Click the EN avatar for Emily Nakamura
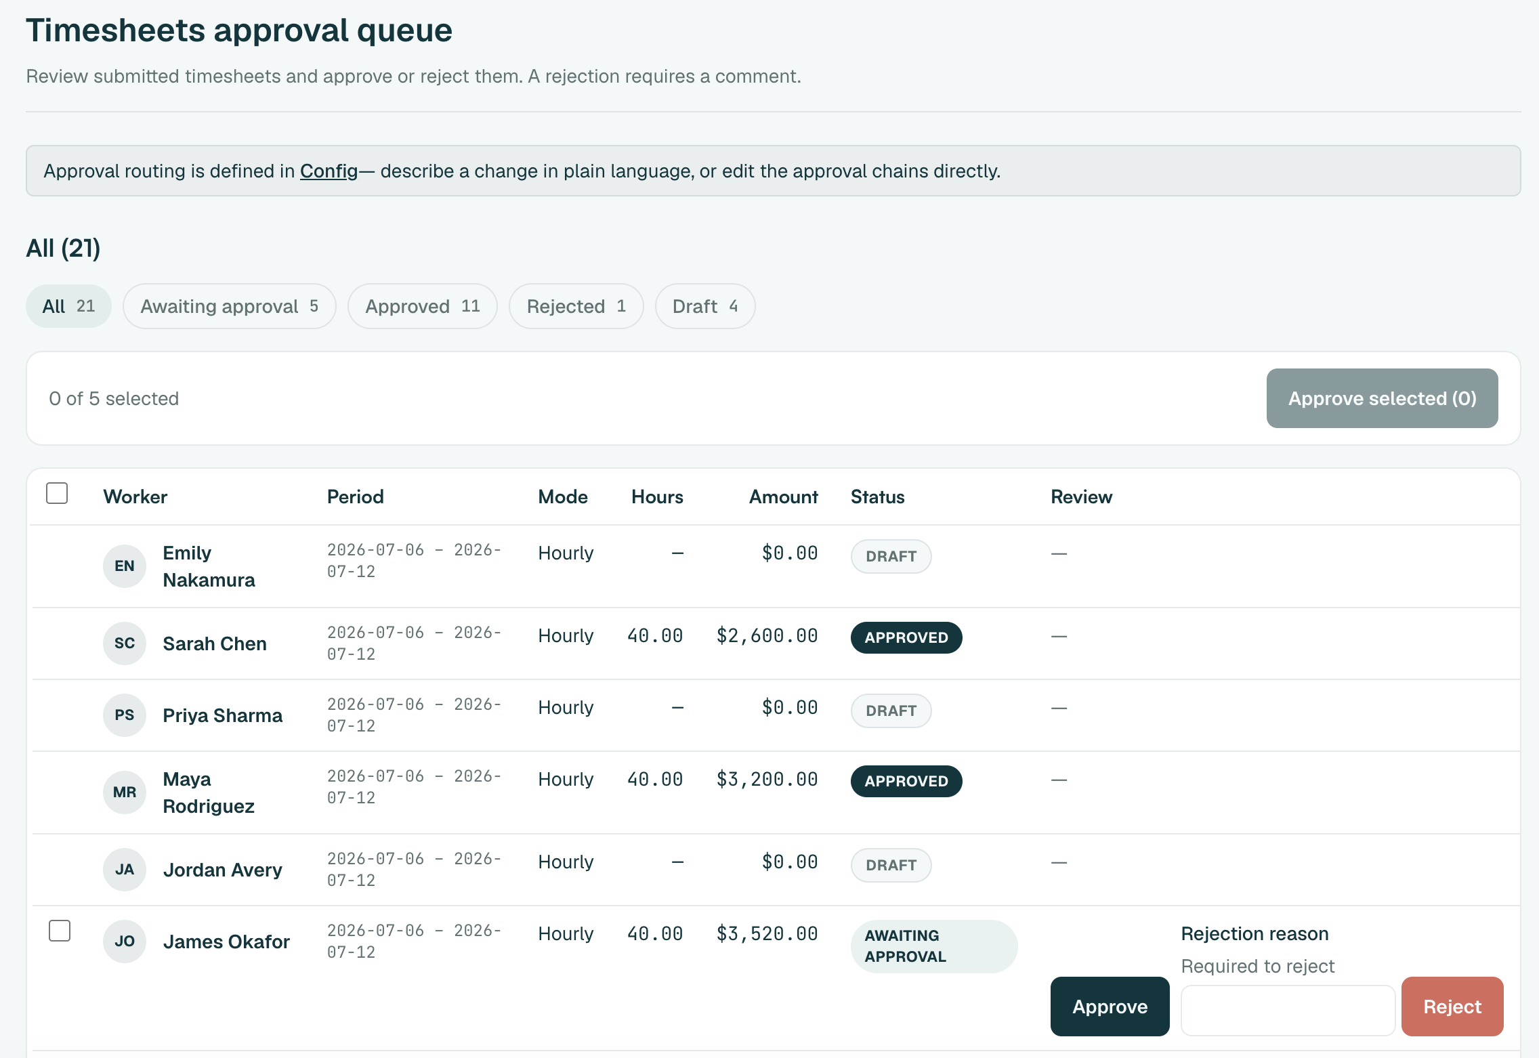Image resolution: width=1539 pixels, height=1058 pixels. pyautogui.click(x=125, y=566)
